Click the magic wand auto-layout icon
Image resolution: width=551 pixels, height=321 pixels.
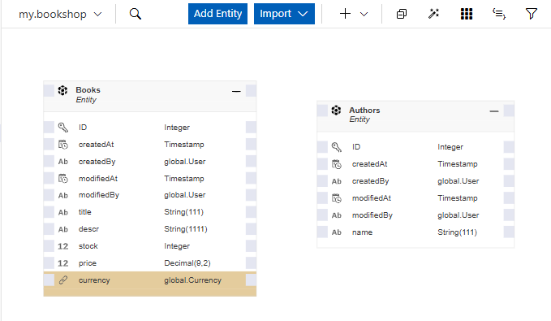pos(433,14)
